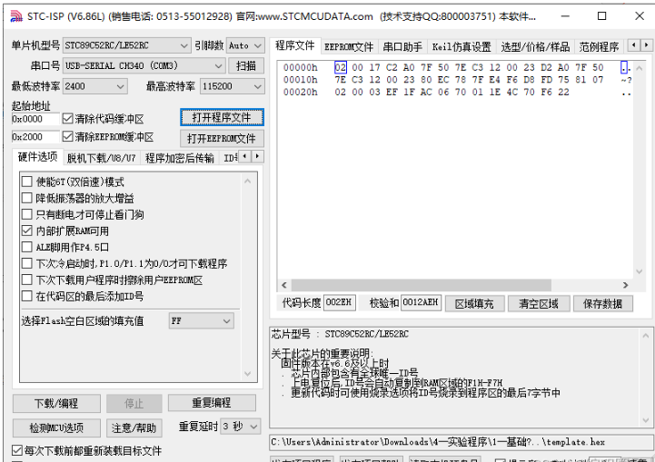Click 芯片型号 STC89C52RC/LE52RC info line
The image size is (655, 462).
click(x=340, y=334)
